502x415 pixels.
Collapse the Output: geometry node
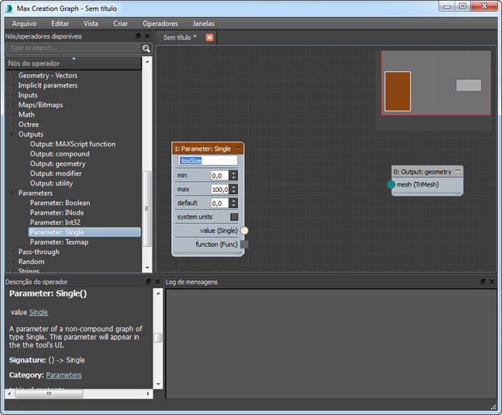point(458,171)
